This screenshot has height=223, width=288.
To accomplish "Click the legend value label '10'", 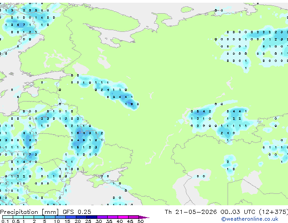I will (x=57, y=221).
